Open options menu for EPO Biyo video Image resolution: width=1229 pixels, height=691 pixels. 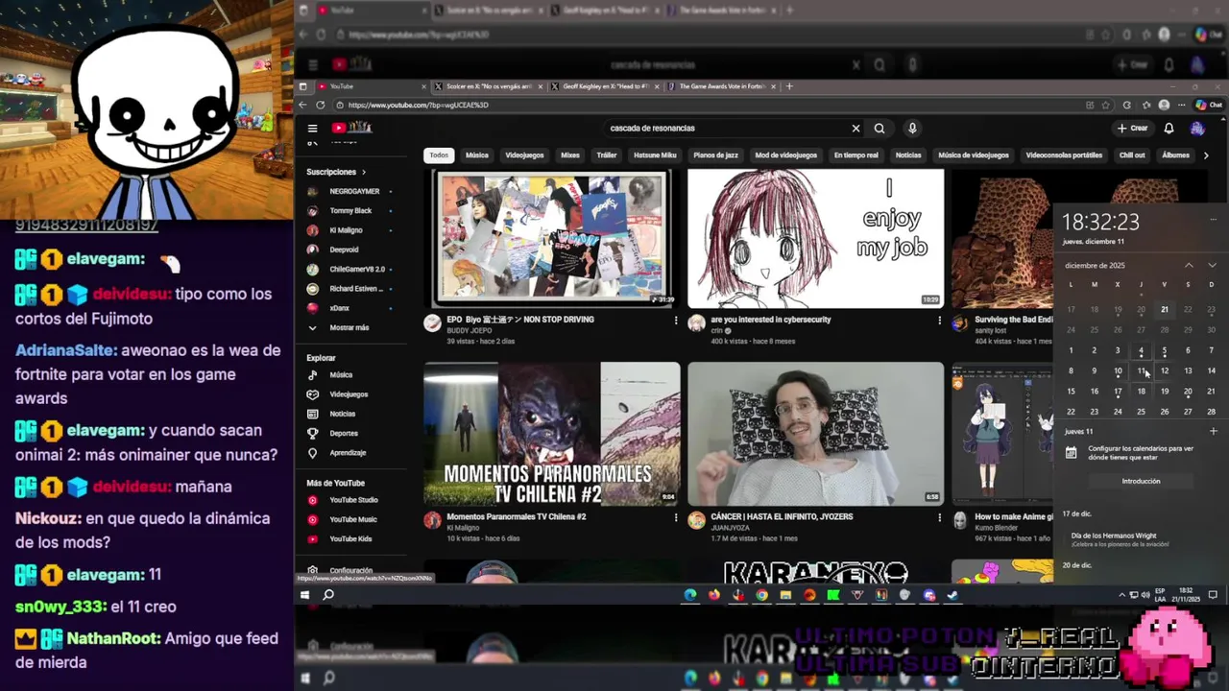coord(676,321)
